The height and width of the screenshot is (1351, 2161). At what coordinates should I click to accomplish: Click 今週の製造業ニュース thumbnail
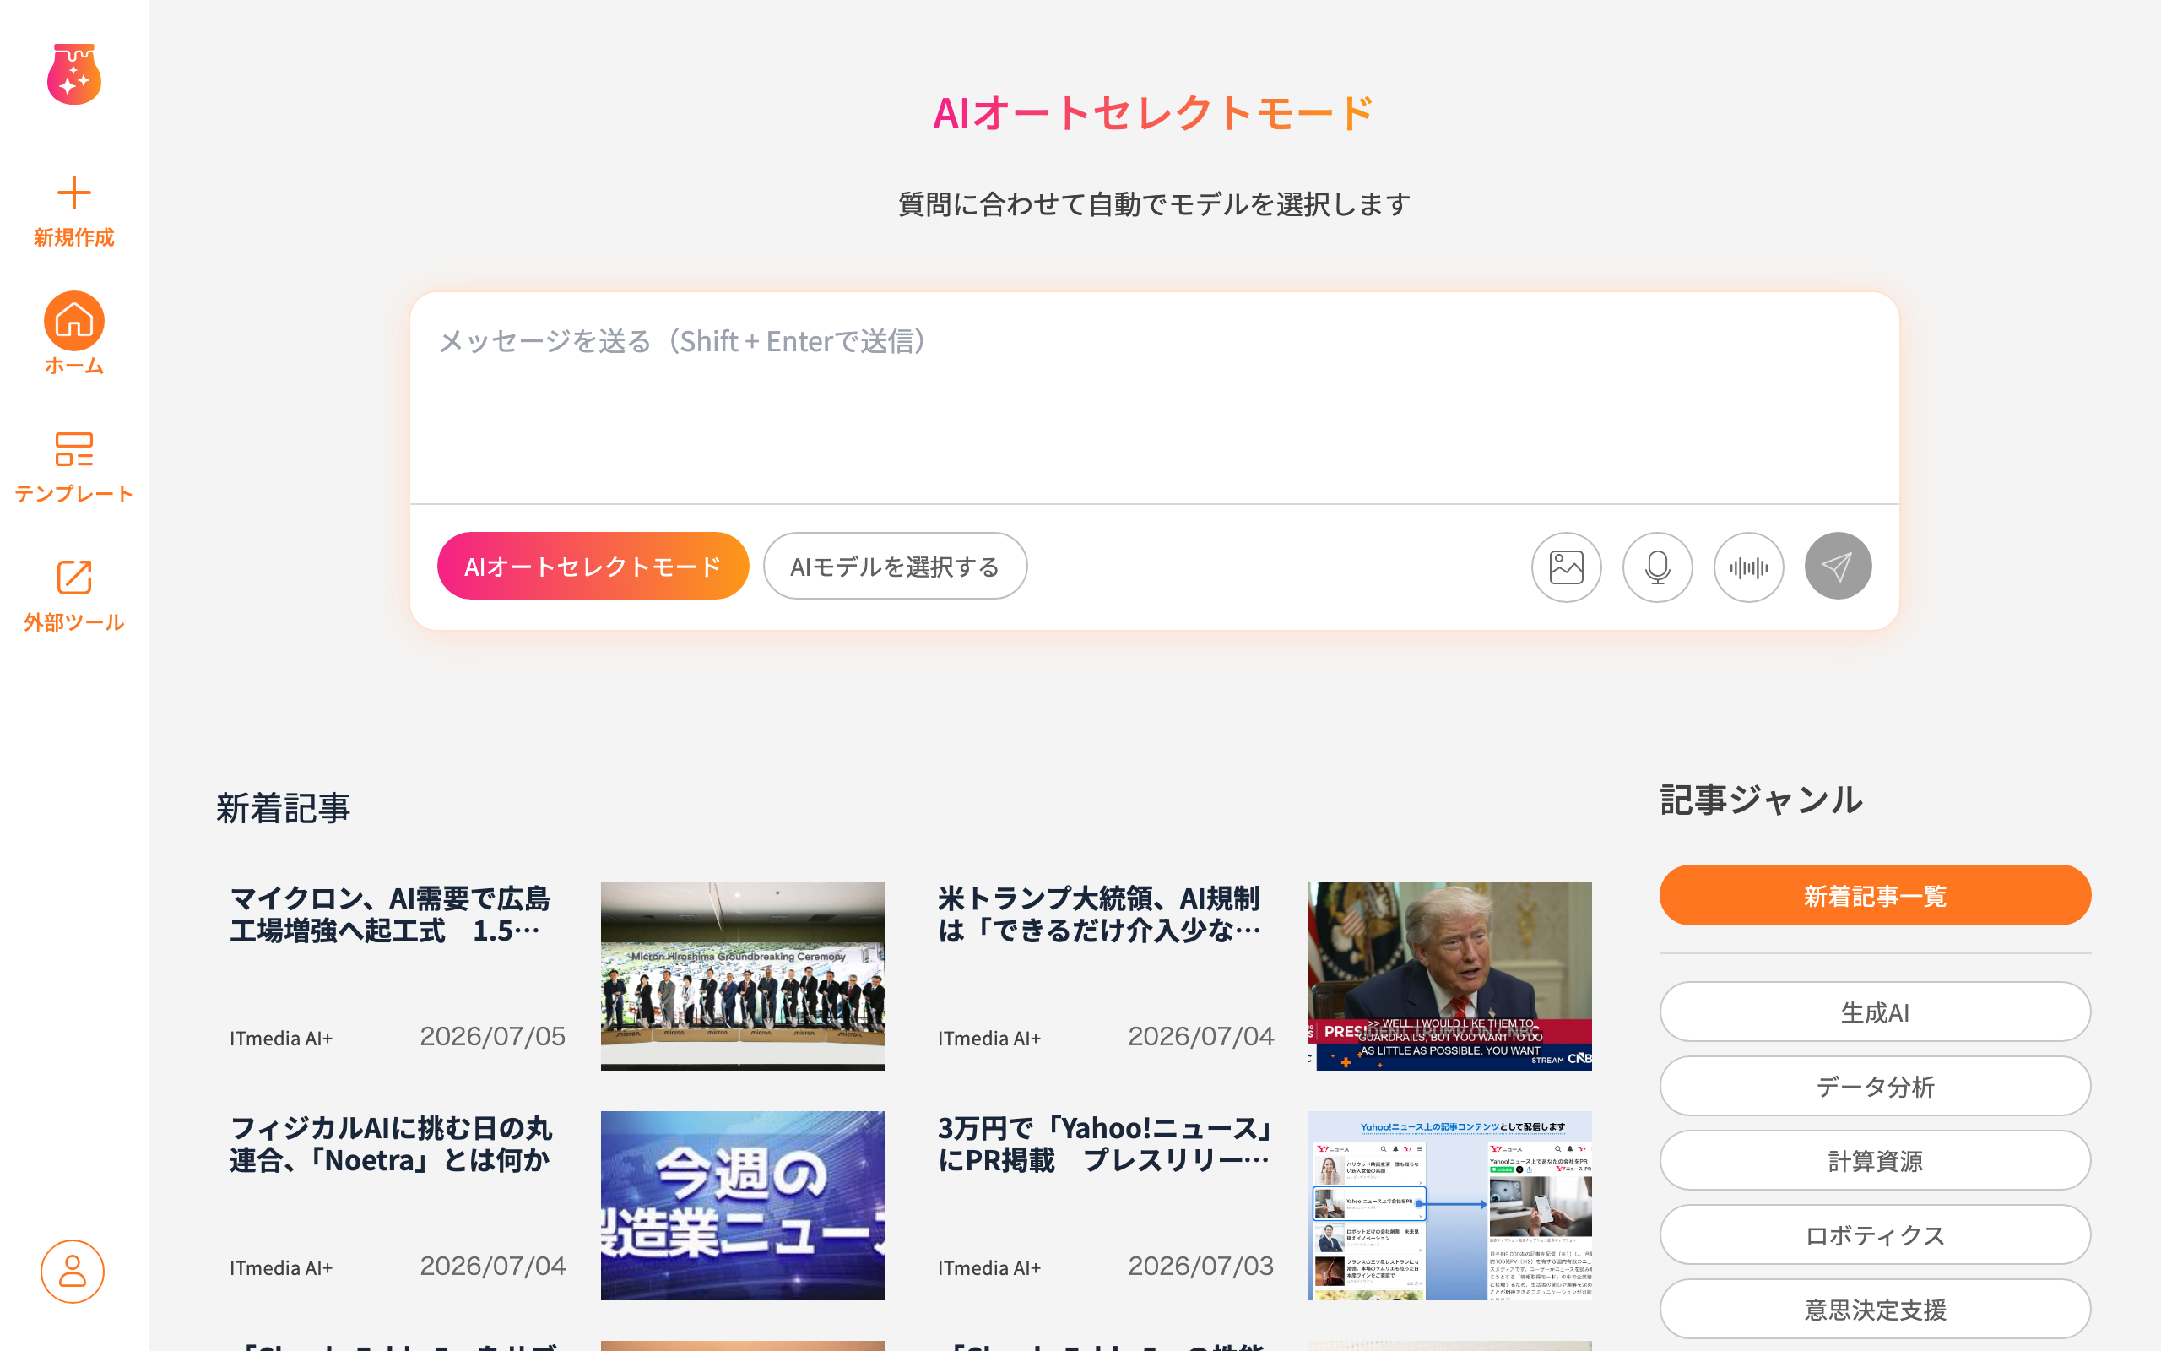(x=742, y=1206)
